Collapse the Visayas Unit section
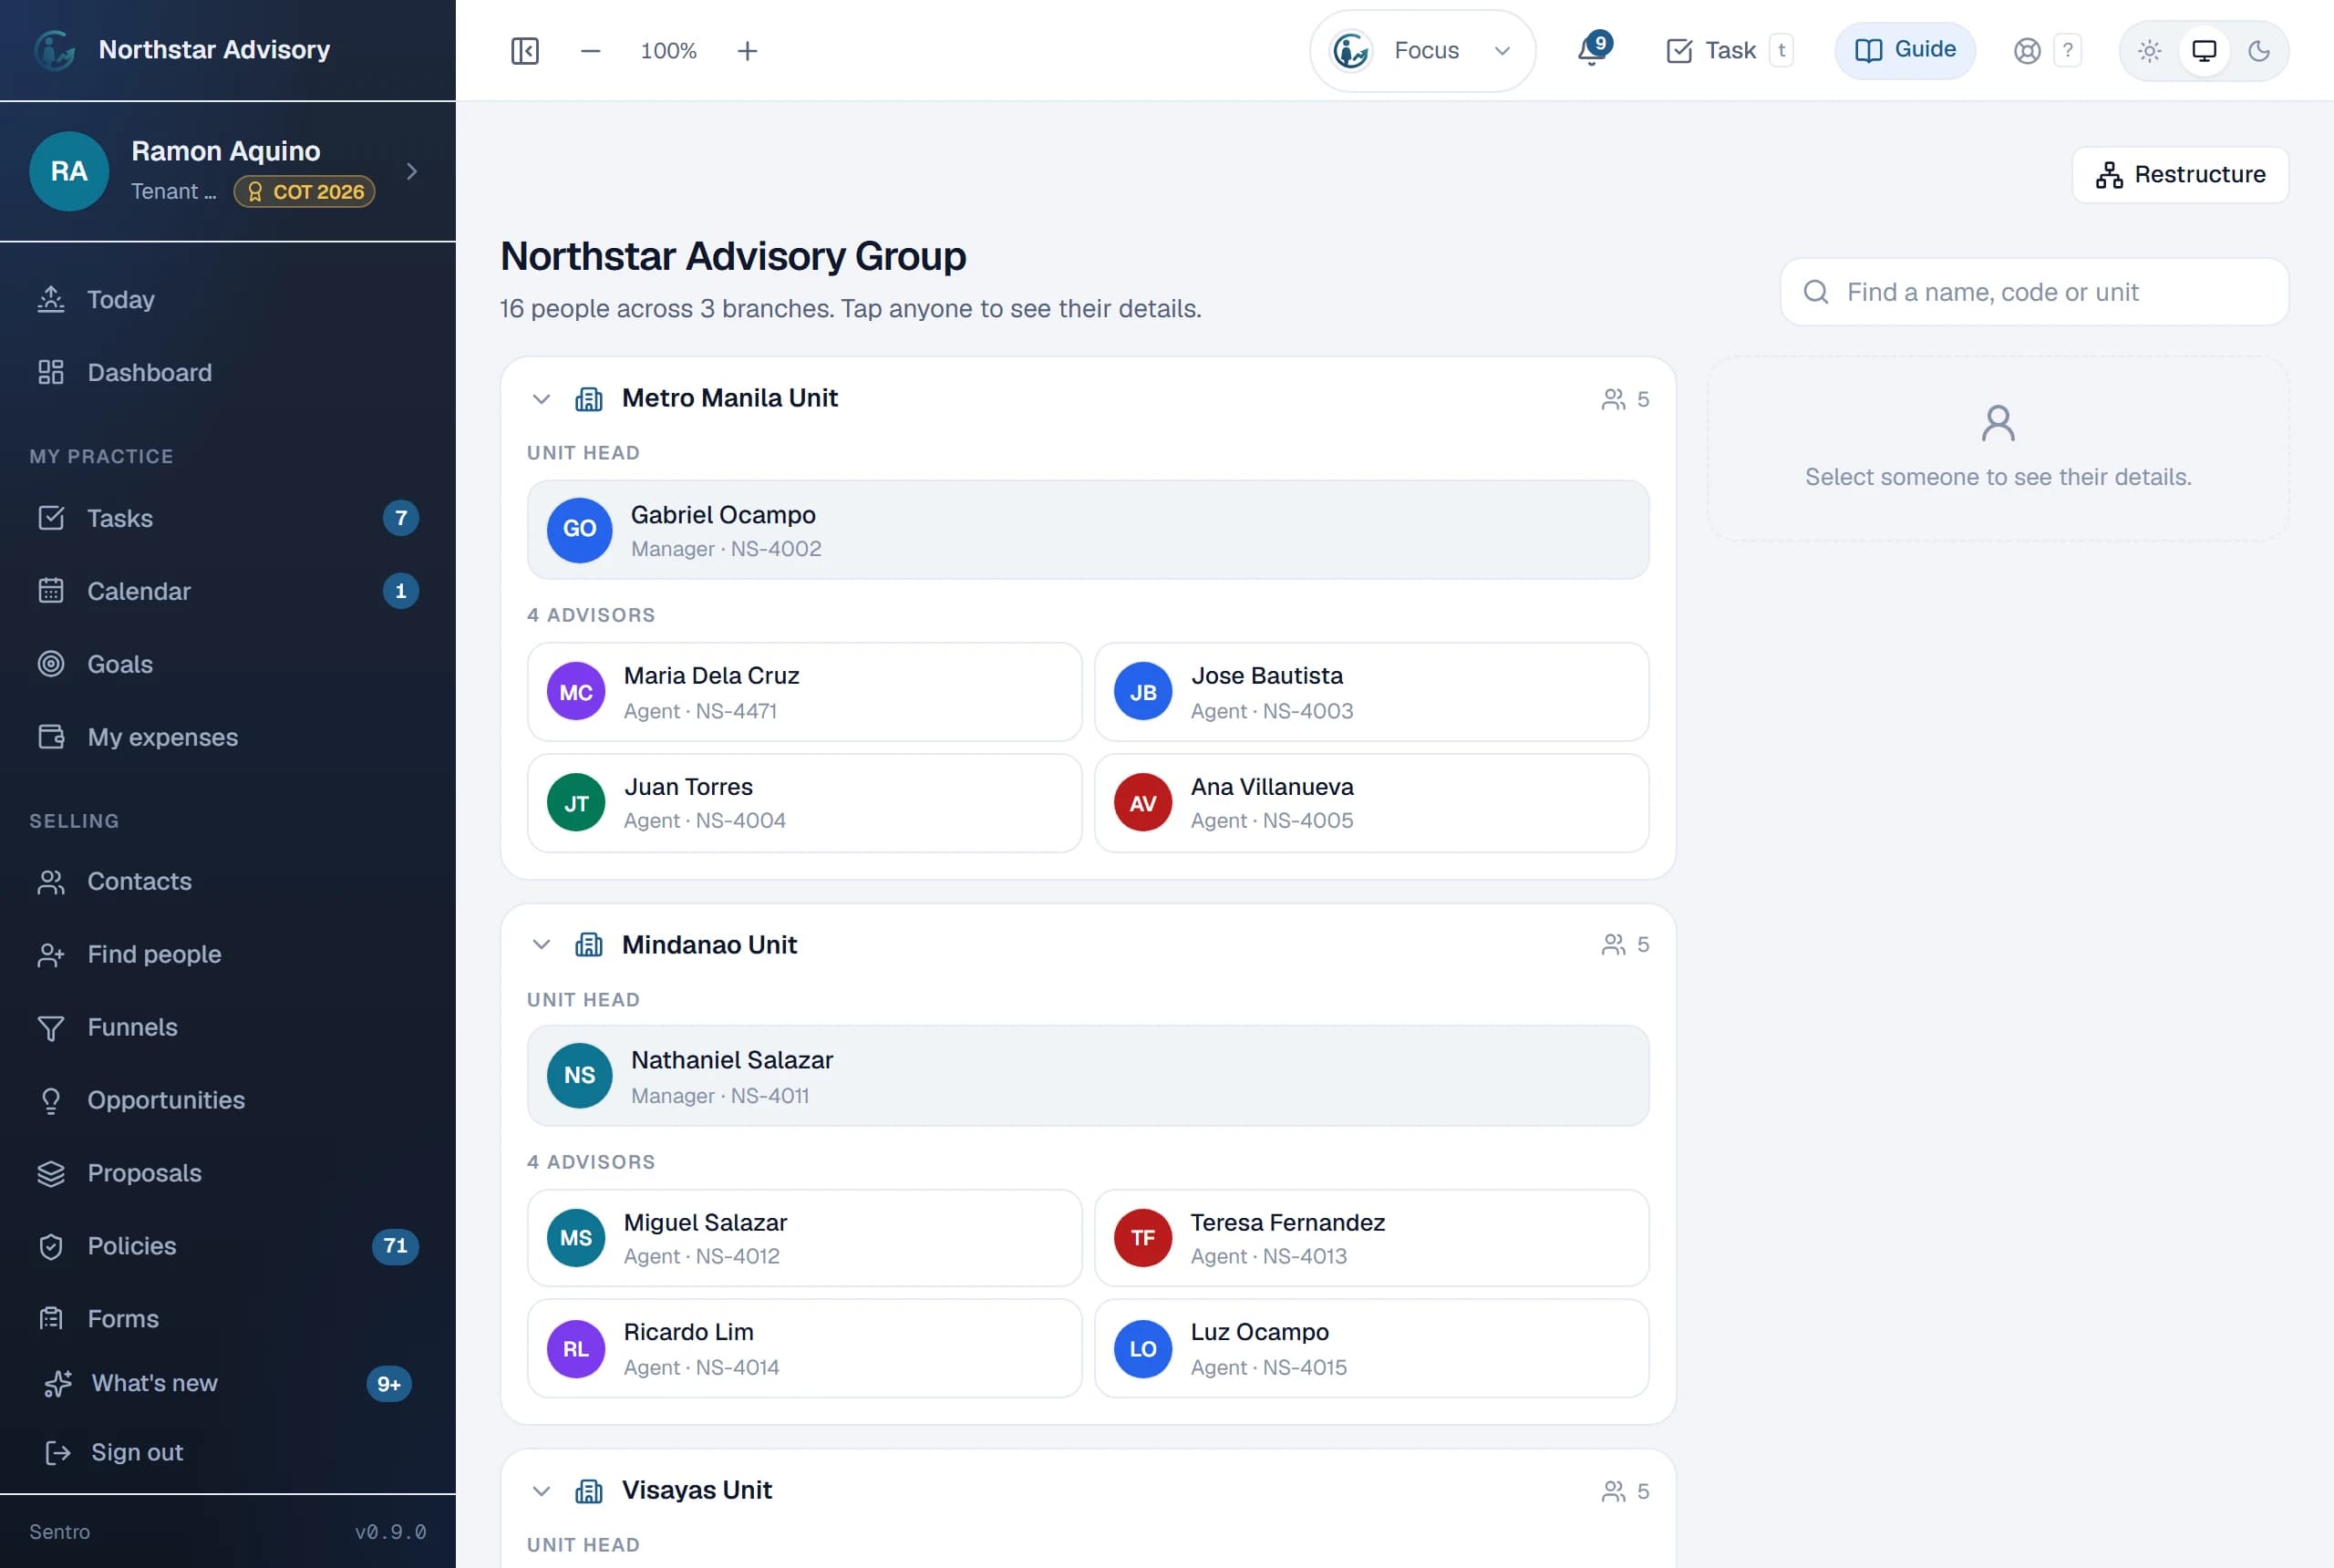 tap(541, 1491)
